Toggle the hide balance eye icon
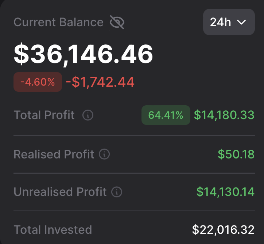The height and width of the screenshot is (244, 264). pos(117,23)
